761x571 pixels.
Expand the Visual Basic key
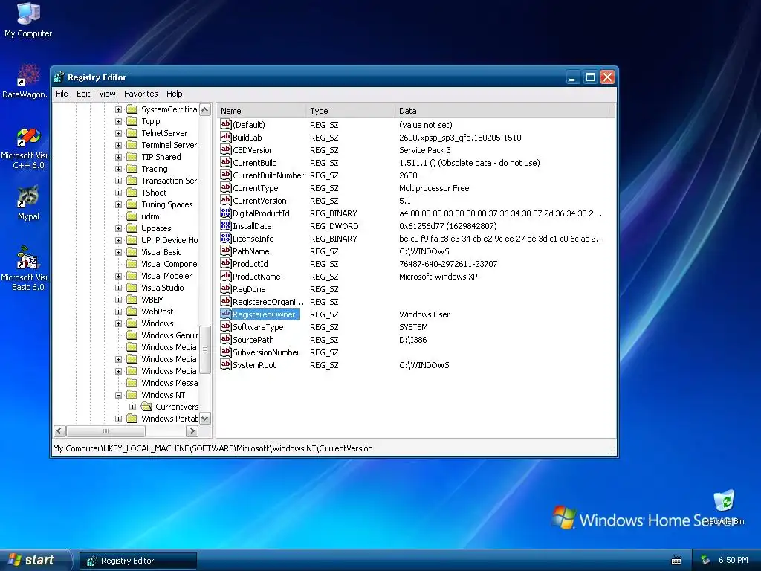118,252
